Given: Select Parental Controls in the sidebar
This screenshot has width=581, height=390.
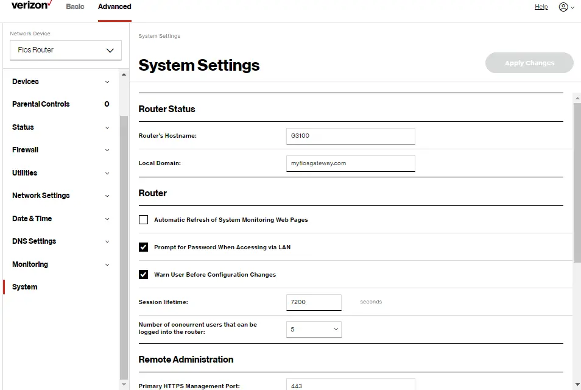Looking at the screenshot, I should 40,104.
